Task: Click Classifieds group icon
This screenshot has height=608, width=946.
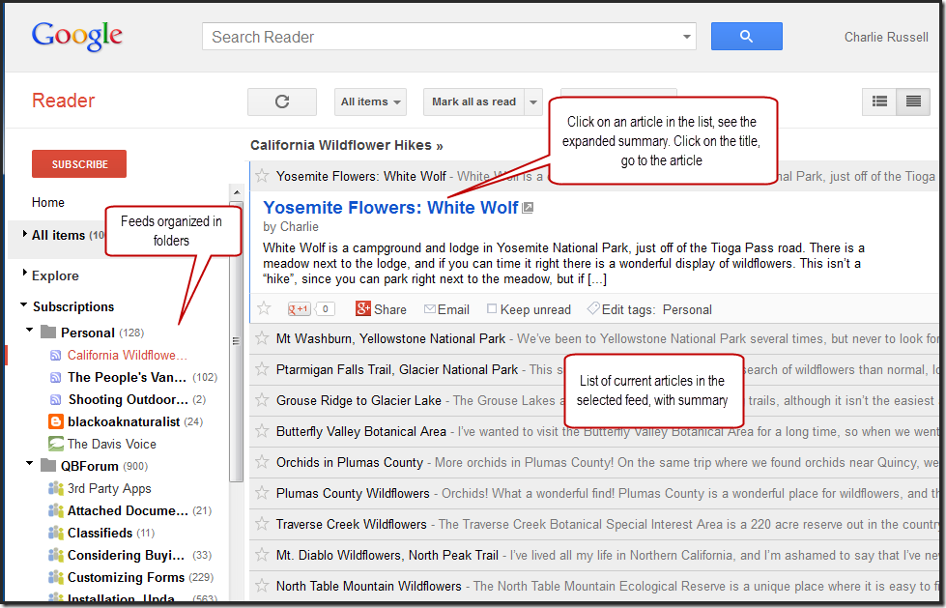Action: pyautogui.click(x=55, y=533)
